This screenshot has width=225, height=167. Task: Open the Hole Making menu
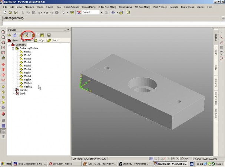(x=125, y=7)
